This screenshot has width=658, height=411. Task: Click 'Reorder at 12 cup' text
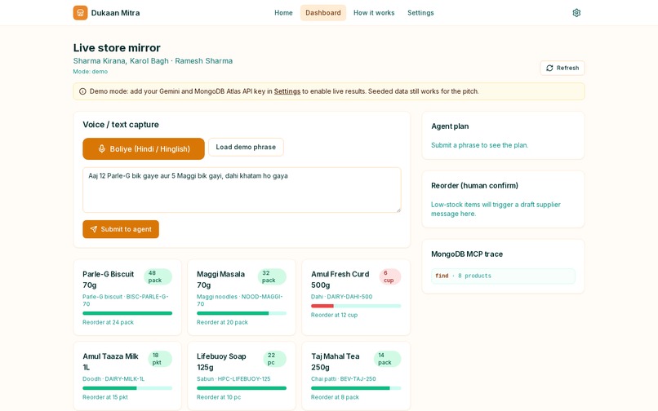(334, 315)
